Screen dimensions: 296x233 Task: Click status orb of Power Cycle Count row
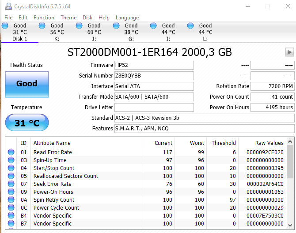click(x=11, y=207)
